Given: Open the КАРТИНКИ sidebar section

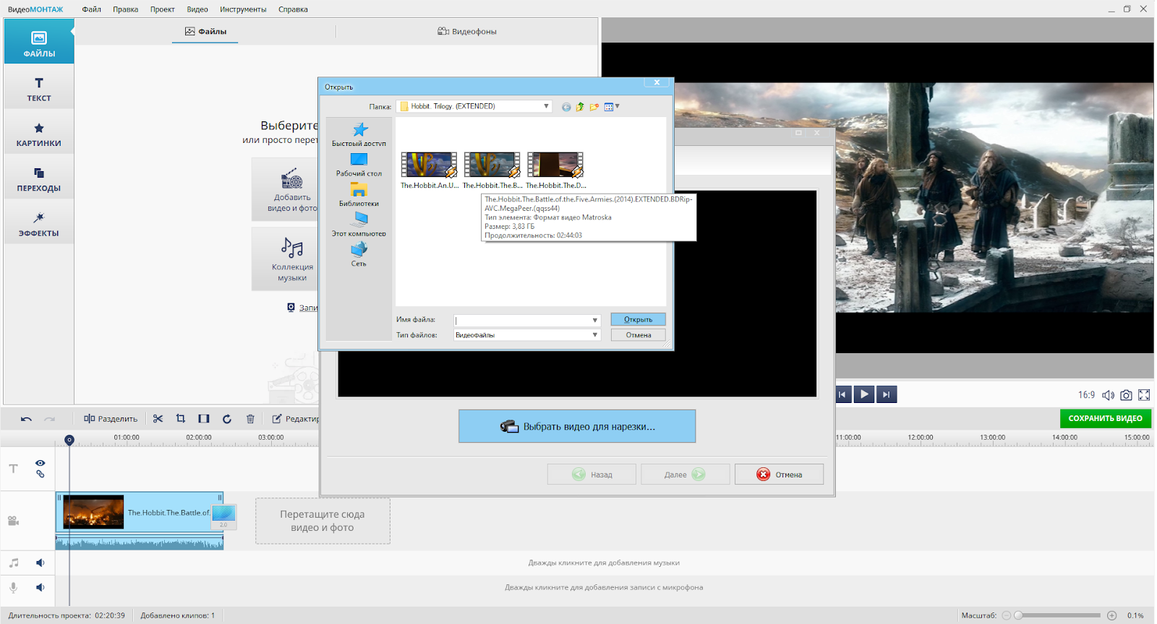Looking at the screenshot, I should tap(39, 134).
